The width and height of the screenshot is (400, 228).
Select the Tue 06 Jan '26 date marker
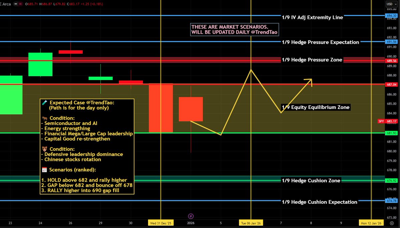(251, 223)
